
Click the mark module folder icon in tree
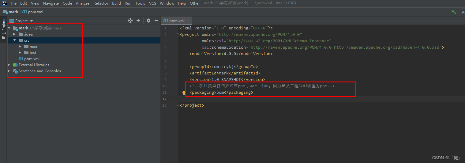tap(15, 28)
